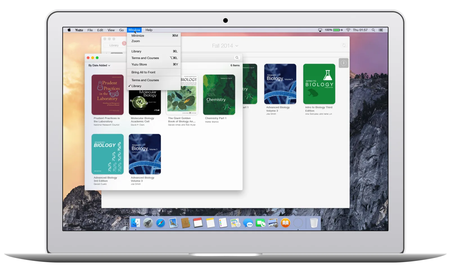Image resolution: width=450 pixels, height=270 pixels.
Task: Click the '6 Items' count label
Action: [x=235, y=65]
